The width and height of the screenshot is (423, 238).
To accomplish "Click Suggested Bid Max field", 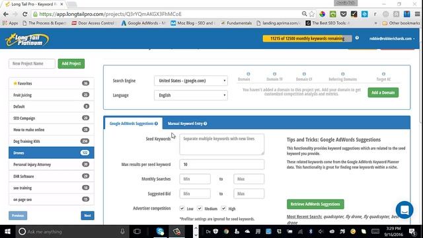I will [x=249, y=194].
